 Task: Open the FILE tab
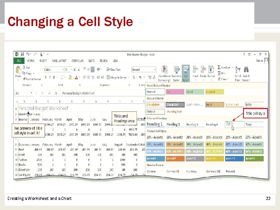19,61
